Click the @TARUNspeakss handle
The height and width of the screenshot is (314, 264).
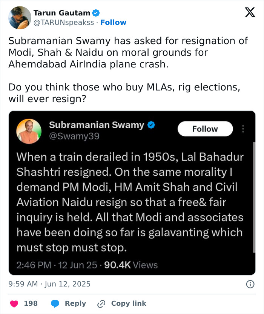(x=63, y=23)
